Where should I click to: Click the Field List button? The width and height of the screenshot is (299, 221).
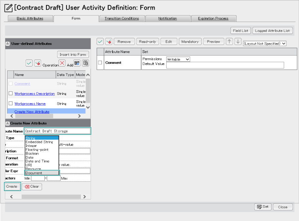tap(241, 31)
